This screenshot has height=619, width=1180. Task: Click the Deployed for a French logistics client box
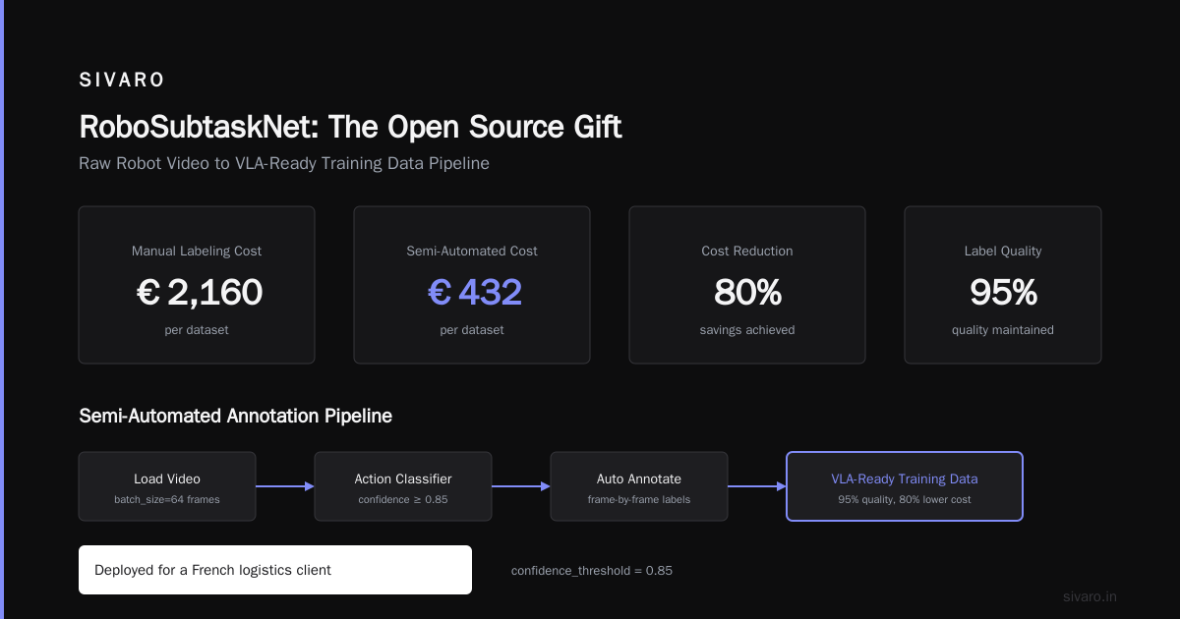(275, 570)
